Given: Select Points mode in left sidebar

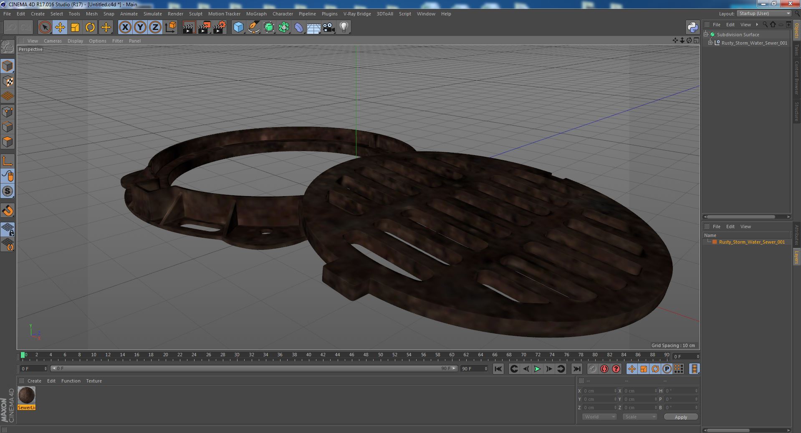Looking at the screenshot, I should [x=8, y=112].
